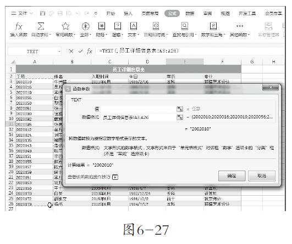Screen dimensions: 292x244
Task: Open the Lookup and Reference functions icon
Action: 184,26
